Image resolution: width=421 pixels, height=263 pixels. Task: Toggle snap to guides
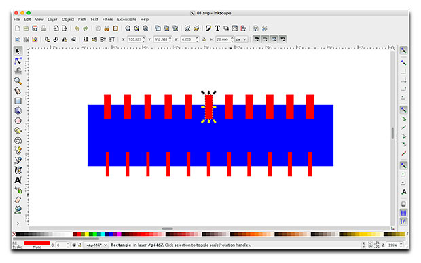403,222
